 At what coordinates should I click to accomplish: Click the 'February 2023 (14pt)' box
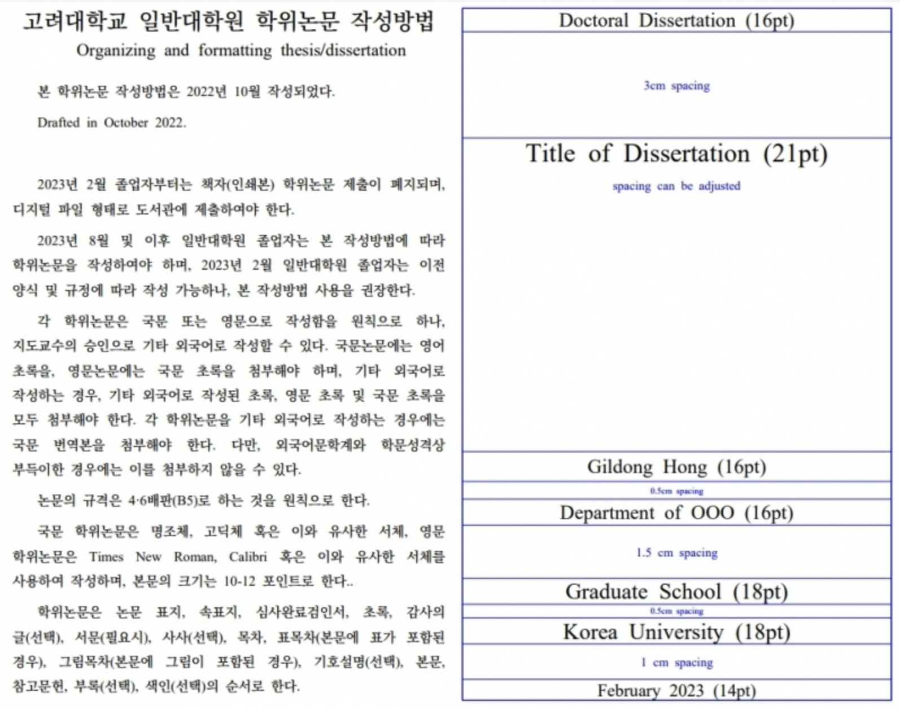point(676,691)
